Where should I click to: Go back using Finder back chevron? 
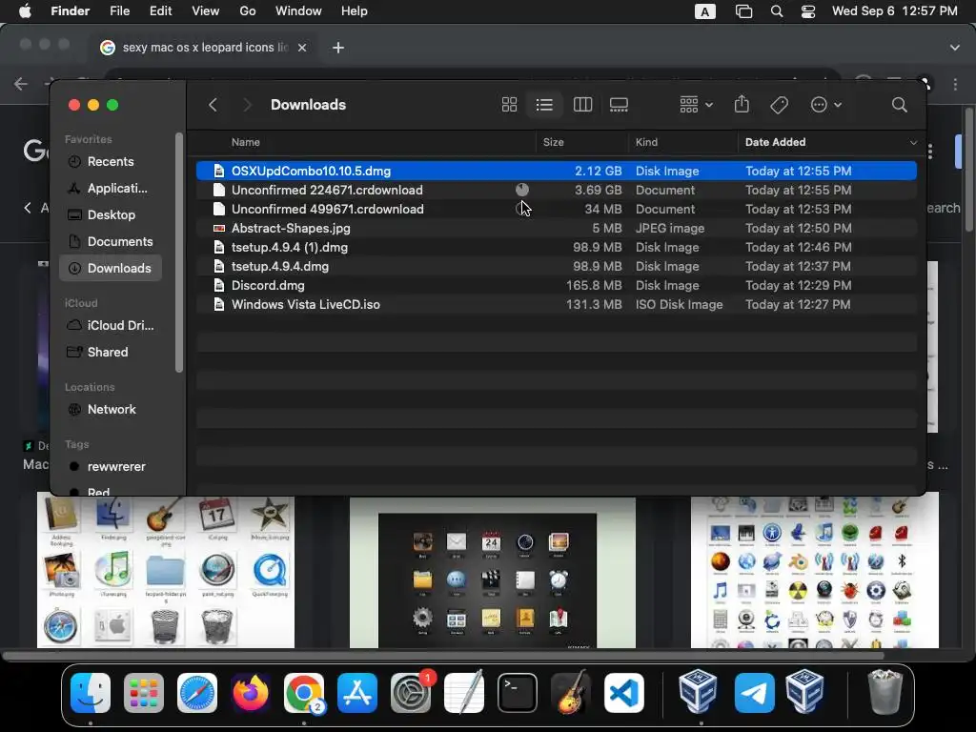coord(213,105)
